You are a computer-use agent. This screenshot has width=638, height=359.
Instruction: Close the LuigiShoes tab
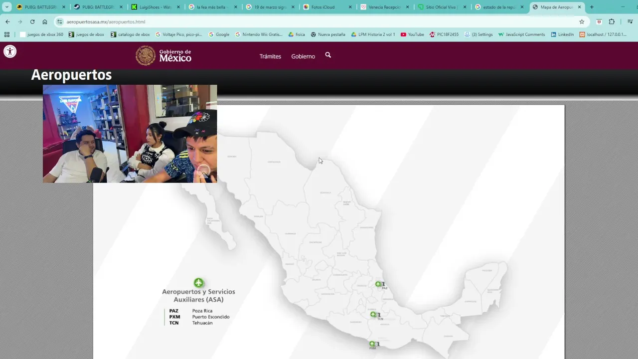click(x=178, y=7)
